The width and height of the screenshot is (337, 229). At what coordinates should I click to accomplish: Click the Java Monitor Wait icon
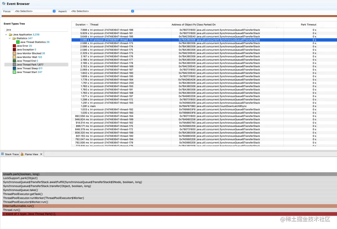point(14,57)
